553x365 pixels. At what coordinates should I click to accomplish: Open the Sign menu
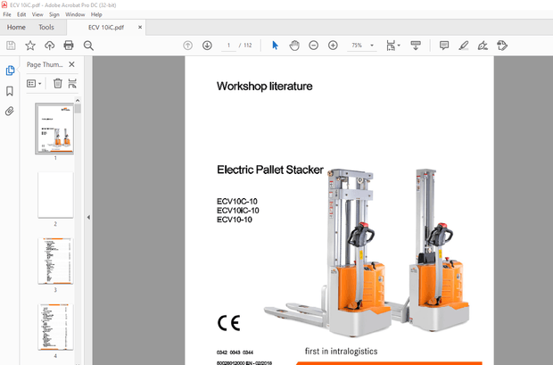(54, 14)
